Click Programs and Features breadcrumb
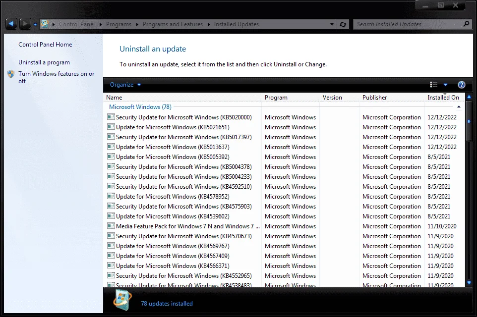Viewport: 477px width, 317px height. [173, 24]
